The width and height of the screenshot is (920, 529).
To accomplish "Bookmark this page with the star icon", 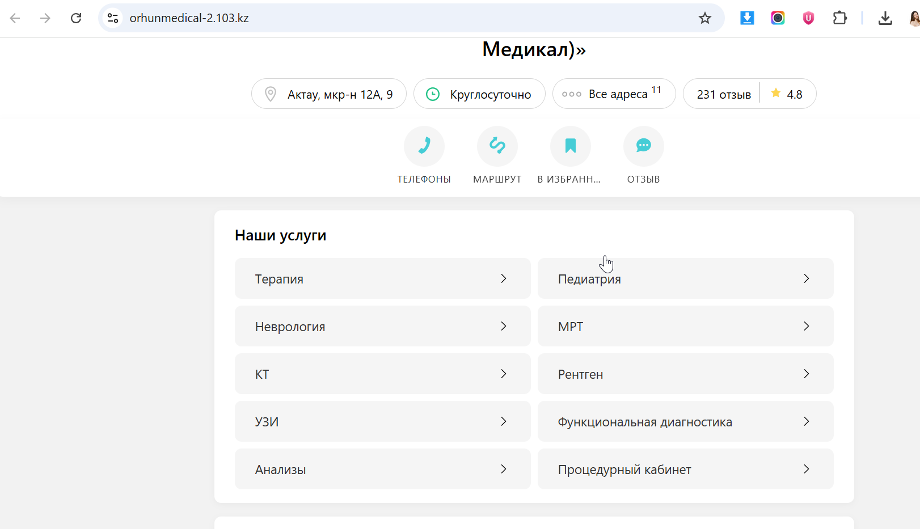I will 704,18.
